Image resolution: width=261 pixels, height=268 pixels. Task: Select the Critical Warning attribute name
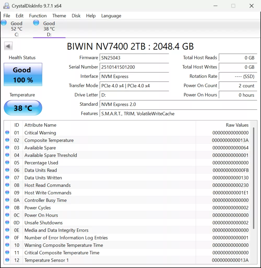[x=40, y=133]
